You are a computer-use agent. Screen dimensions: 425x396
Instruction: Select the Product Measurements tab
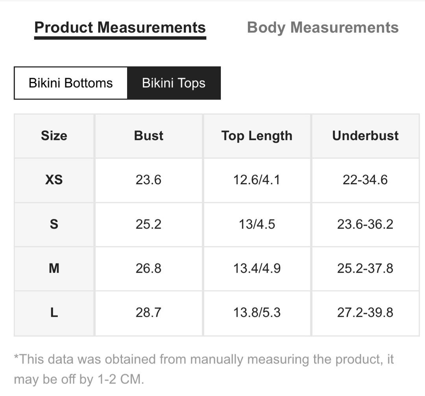point(120,28)
